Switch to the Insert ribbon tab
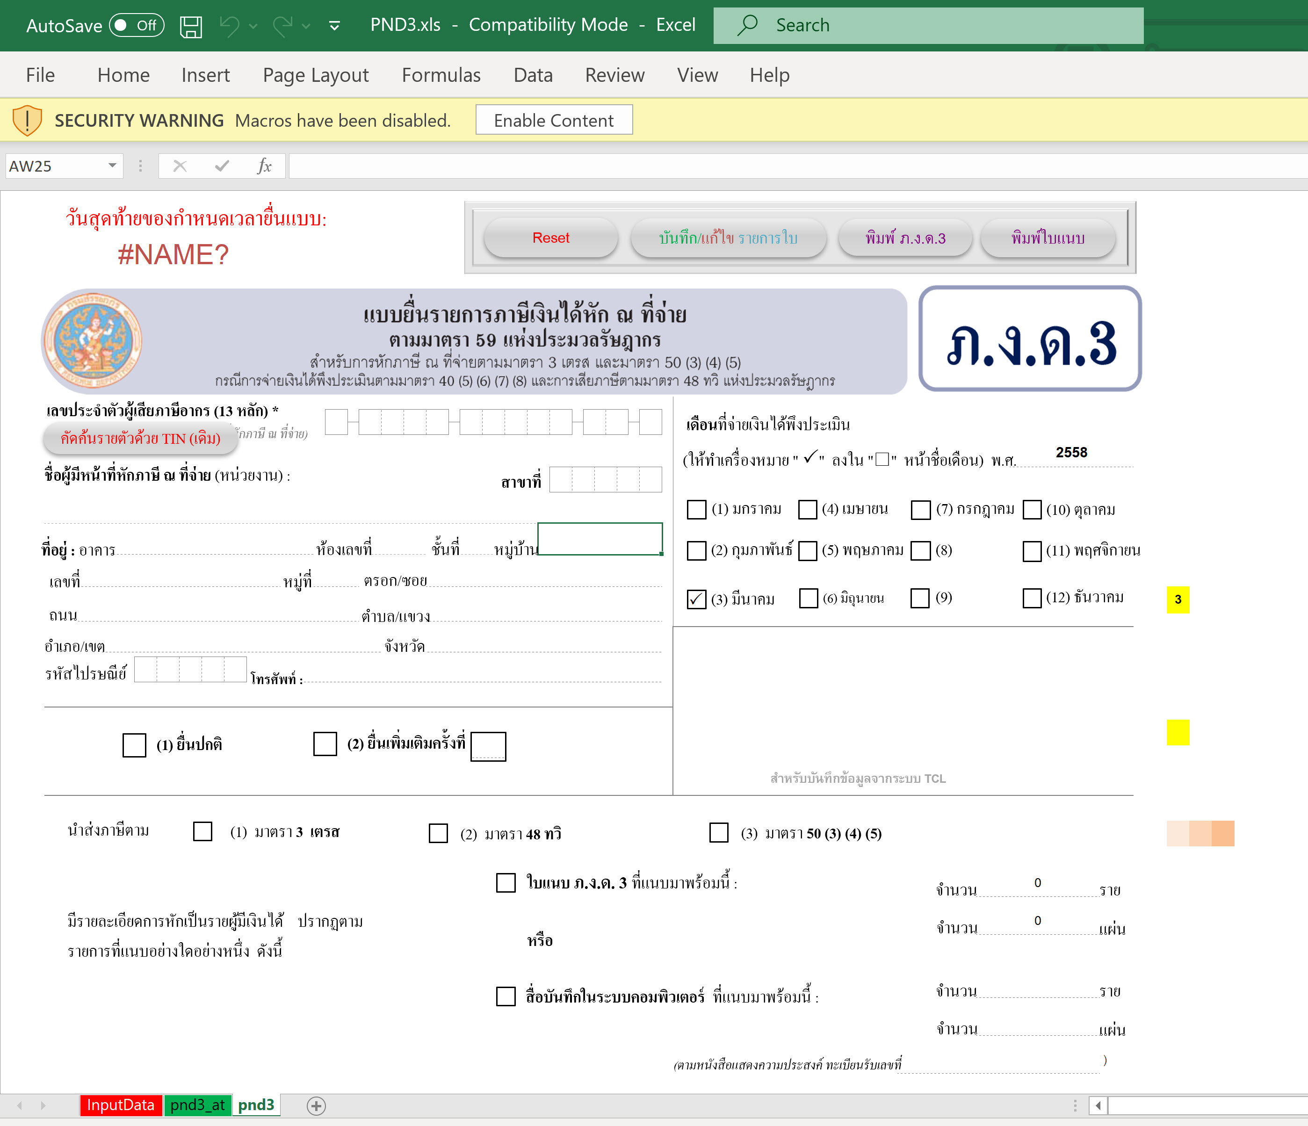 [x=205, y=75]
